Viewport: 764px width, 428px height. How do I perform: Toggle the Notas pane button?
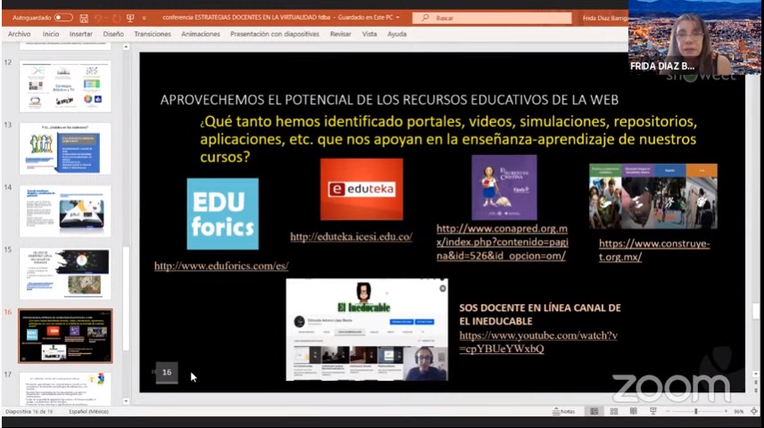click(562, 411)
